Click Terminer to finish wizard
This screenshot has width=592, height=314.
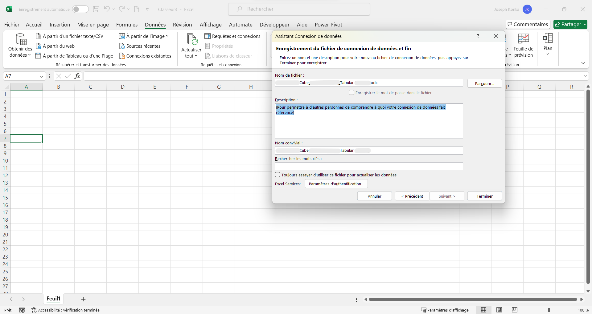484,196
